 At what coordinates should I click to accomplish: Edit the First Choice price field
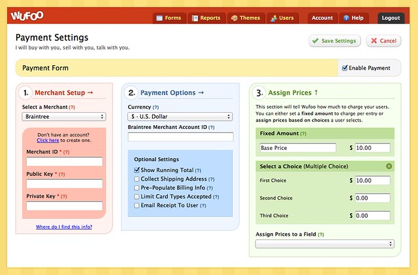click(x=372, y=181)
